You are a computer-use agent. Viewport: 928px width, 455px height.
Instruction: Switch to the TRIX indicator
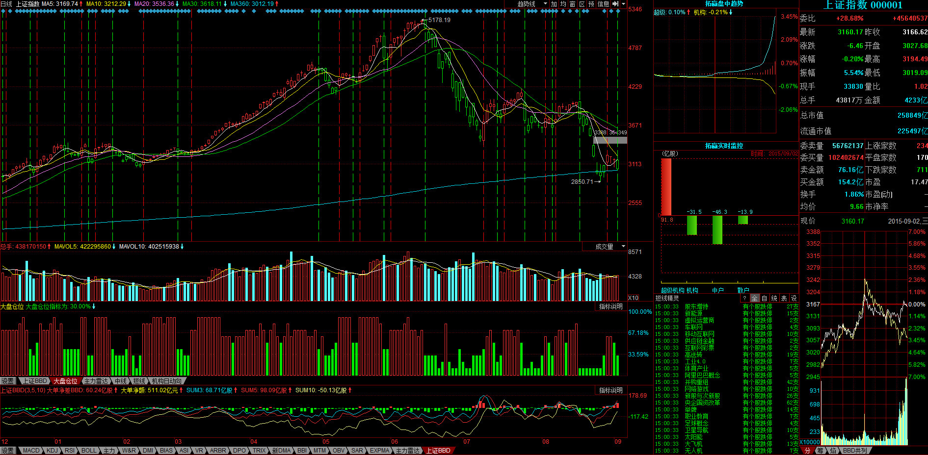(x=259, y=451)
